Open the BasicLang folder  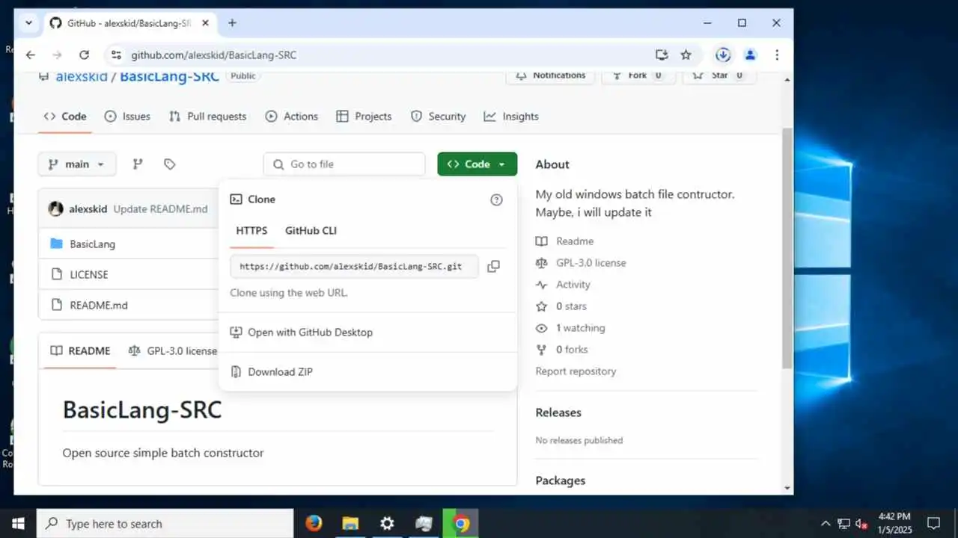pos(92,244)
